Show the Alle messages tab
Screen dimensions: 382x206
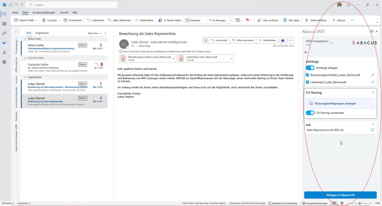point(29,33)
